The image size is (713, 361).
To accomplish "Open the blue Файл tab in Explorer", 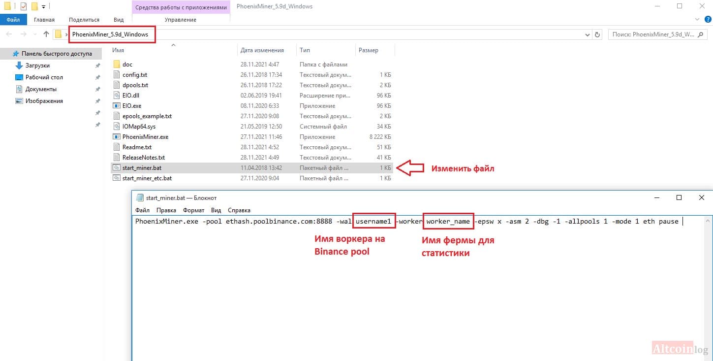I will pos(13,20).
